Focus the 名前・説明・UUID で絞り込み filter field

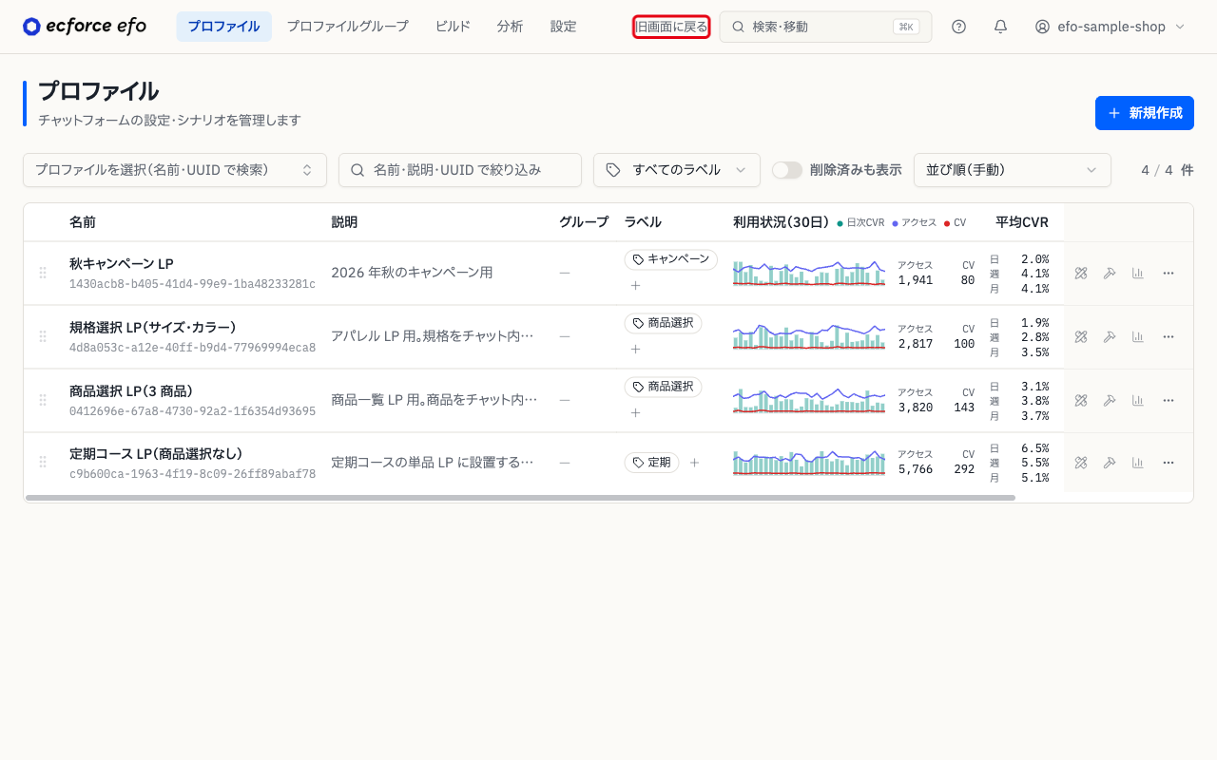[x=460, y=170]
